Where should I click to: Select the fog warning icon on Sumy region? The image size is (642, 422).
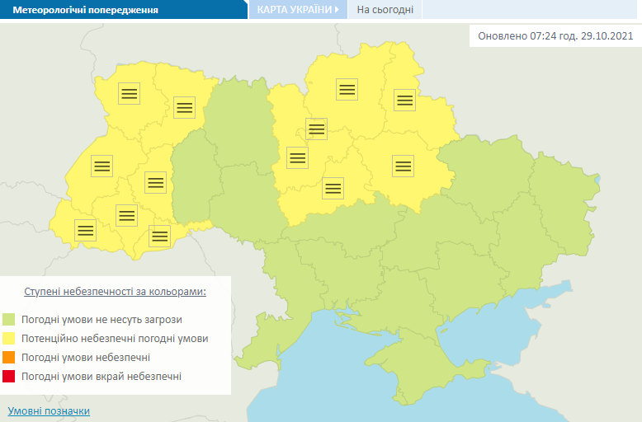tap(404, 100)
